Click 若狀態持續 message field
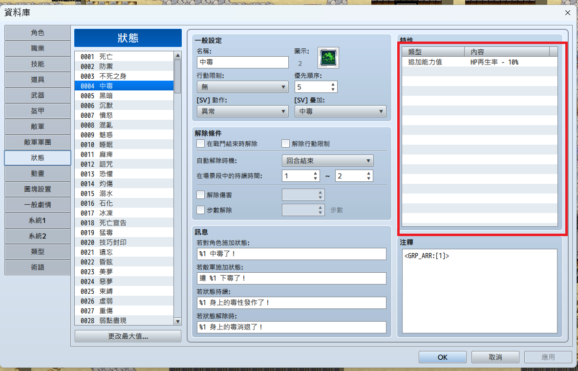 click(x=292, y=303)
